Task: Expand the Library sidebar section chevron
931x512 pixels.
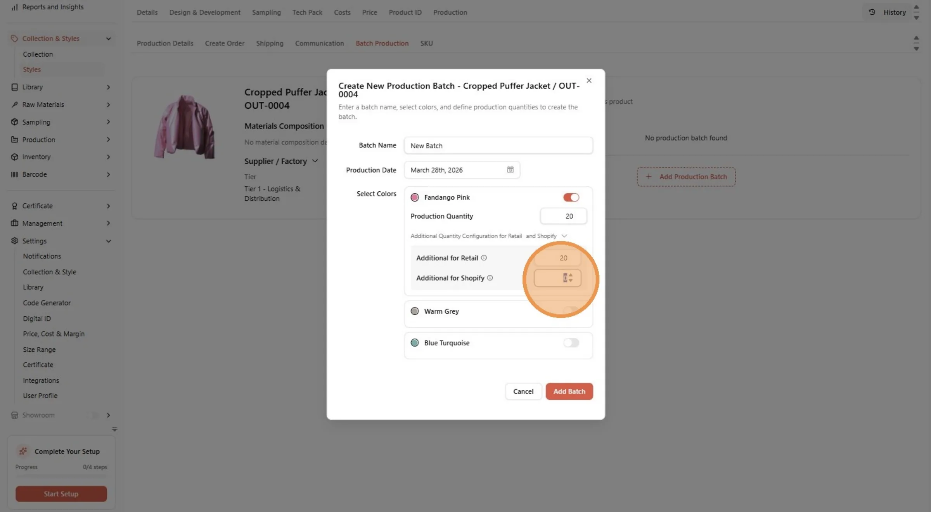Action: tap(108, 87)
